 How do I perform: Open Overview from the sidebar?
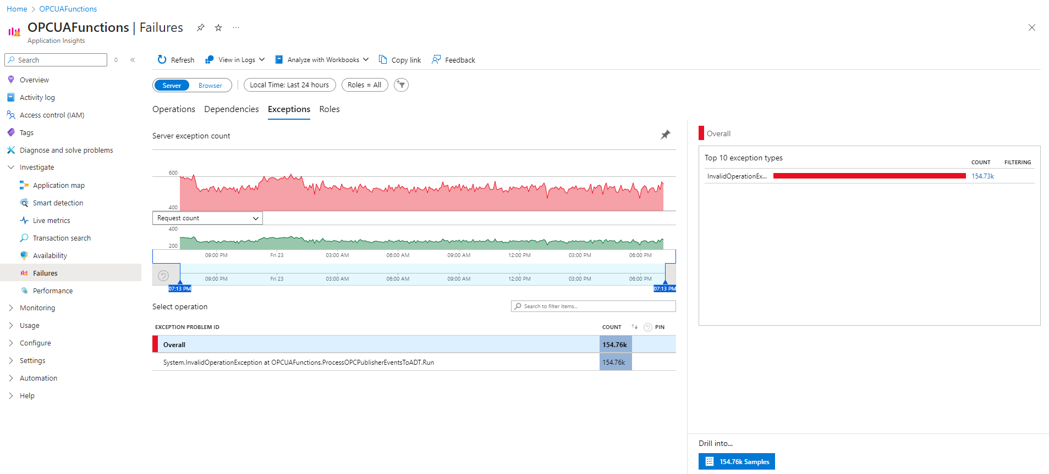34,80
